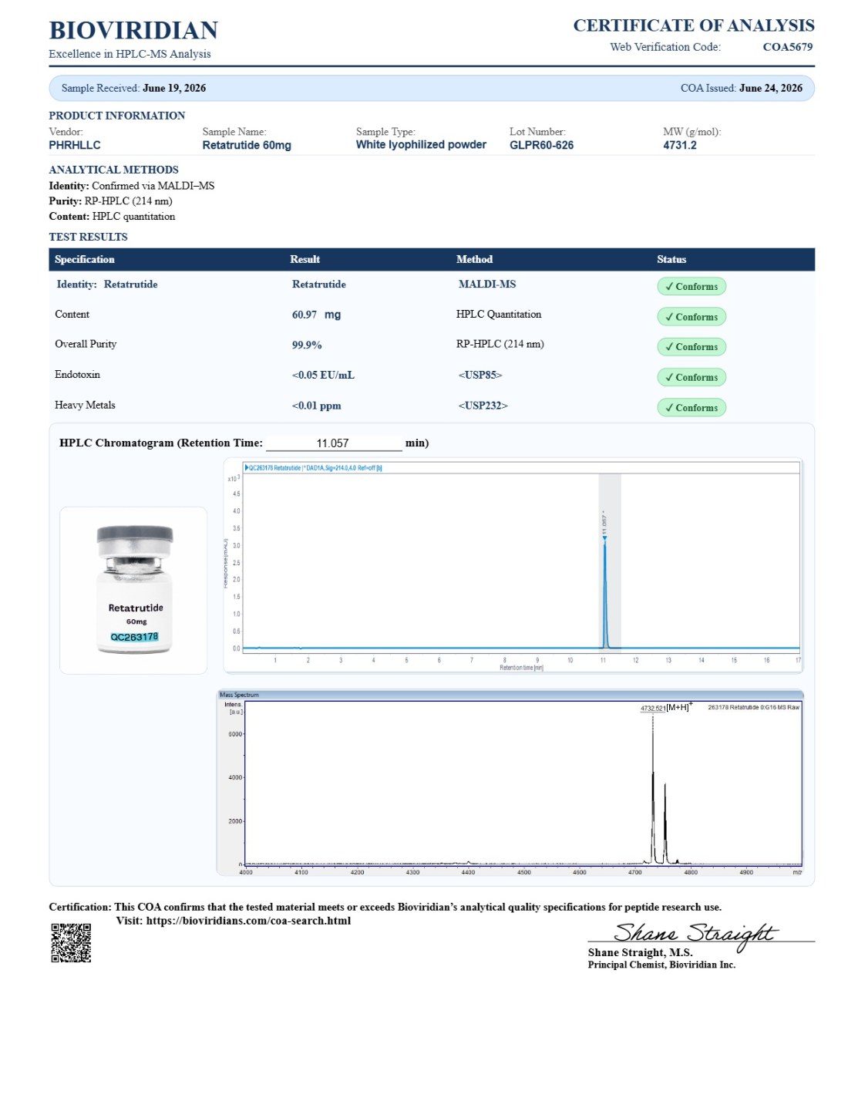Viewport: 848px width, 1098px height.
Task: Click the Content row Conforms badge
Action: [x=692, y=317]
